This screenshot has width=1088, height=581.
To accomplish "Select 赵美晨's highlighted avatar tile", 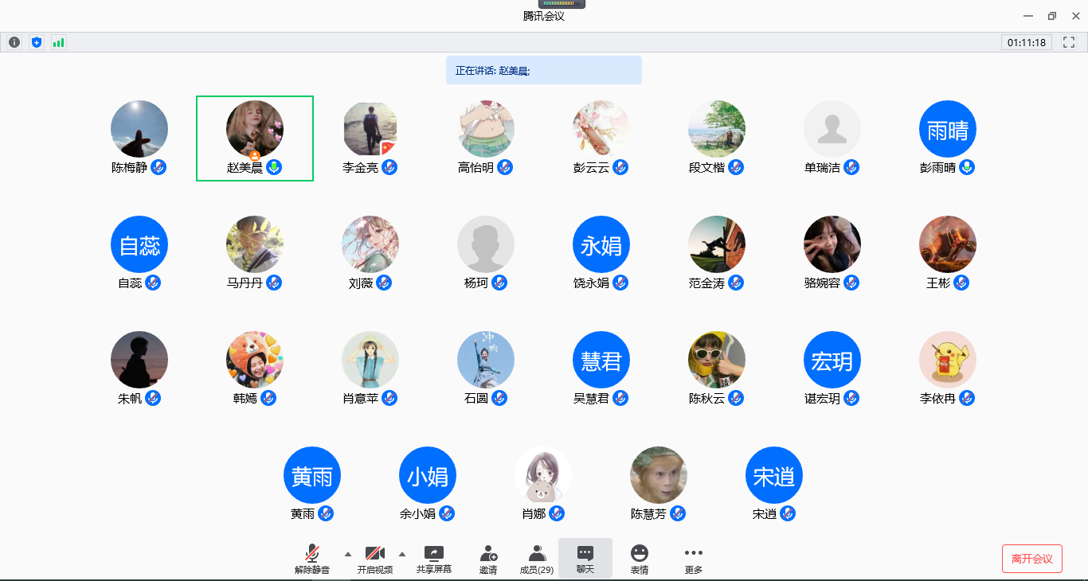I will click(255, 129).
